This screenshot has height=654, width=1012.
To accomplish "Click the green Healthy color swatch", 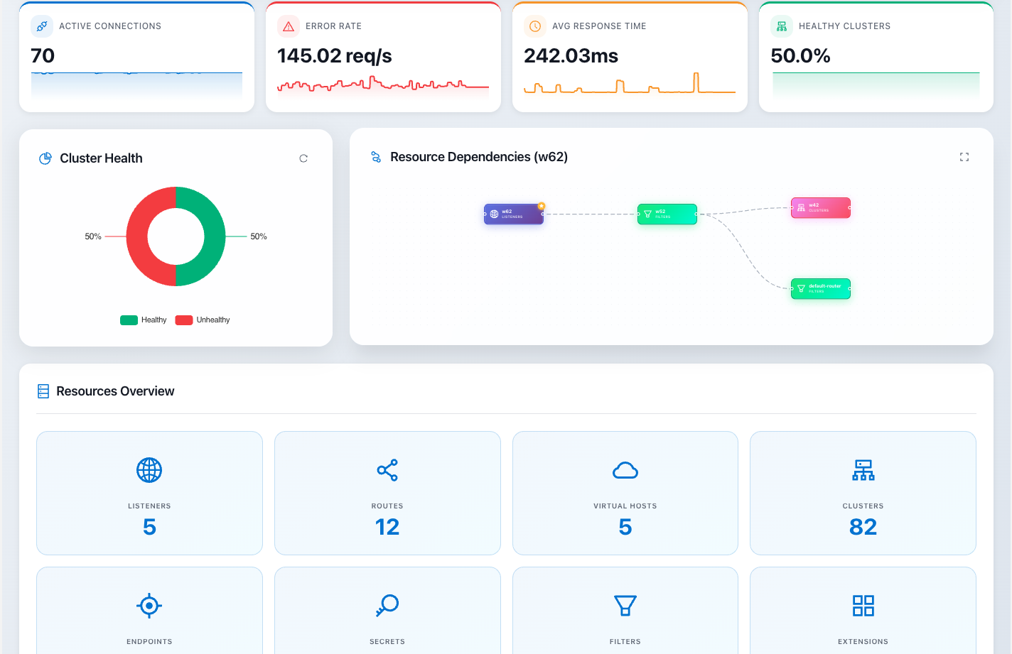I will [x=127, y=320].
